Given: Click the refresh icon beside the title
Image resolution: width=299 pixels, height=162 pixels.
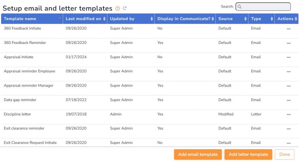Looking at the screenshot, I should tap(125, 8).
